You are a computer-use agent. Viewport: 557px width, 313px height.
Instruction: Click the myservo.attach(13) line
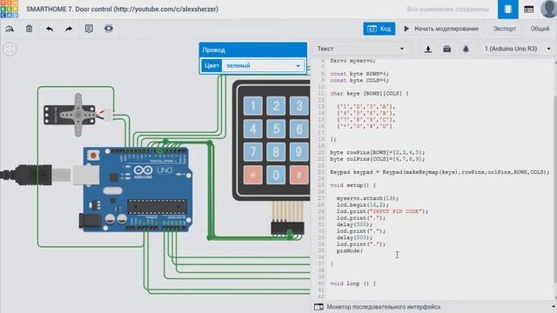click(x=367, y=198)
